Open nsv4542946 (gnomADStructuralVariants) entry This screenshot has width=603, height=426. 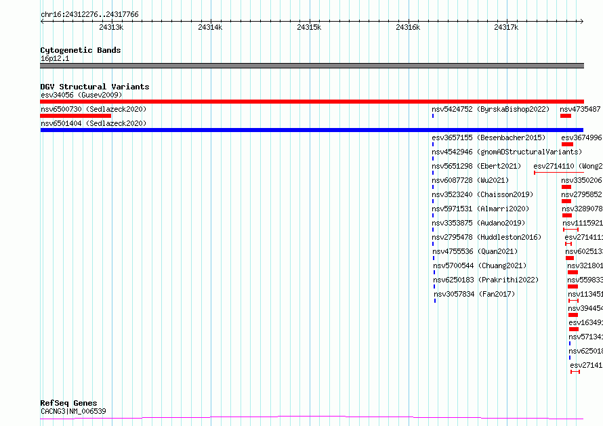tap(507, 152)
